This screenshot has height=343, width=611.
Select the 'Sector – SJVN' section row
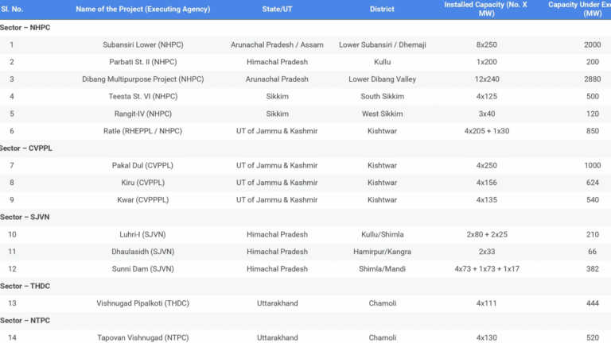pyautogui.click(x=305, y=217)
